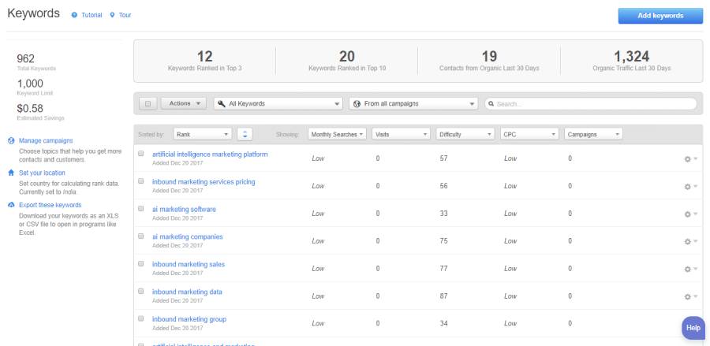Open the Tour link
Viewport: 710px width, 346px height.
[x=125, y=15]
